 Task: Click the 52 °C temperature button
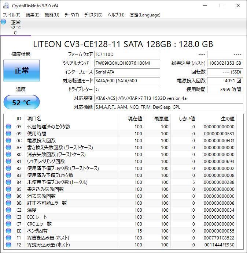tap(22, 102)
